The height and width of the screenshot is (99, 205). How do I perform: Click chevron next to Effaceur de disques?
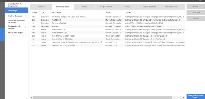click(x=25, y=33)
